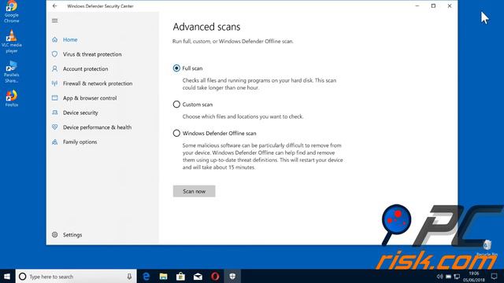The height and width of the screenshot is (283, 504).
Task: Click the Firefox desktop icon
Action: coord(12,98)
